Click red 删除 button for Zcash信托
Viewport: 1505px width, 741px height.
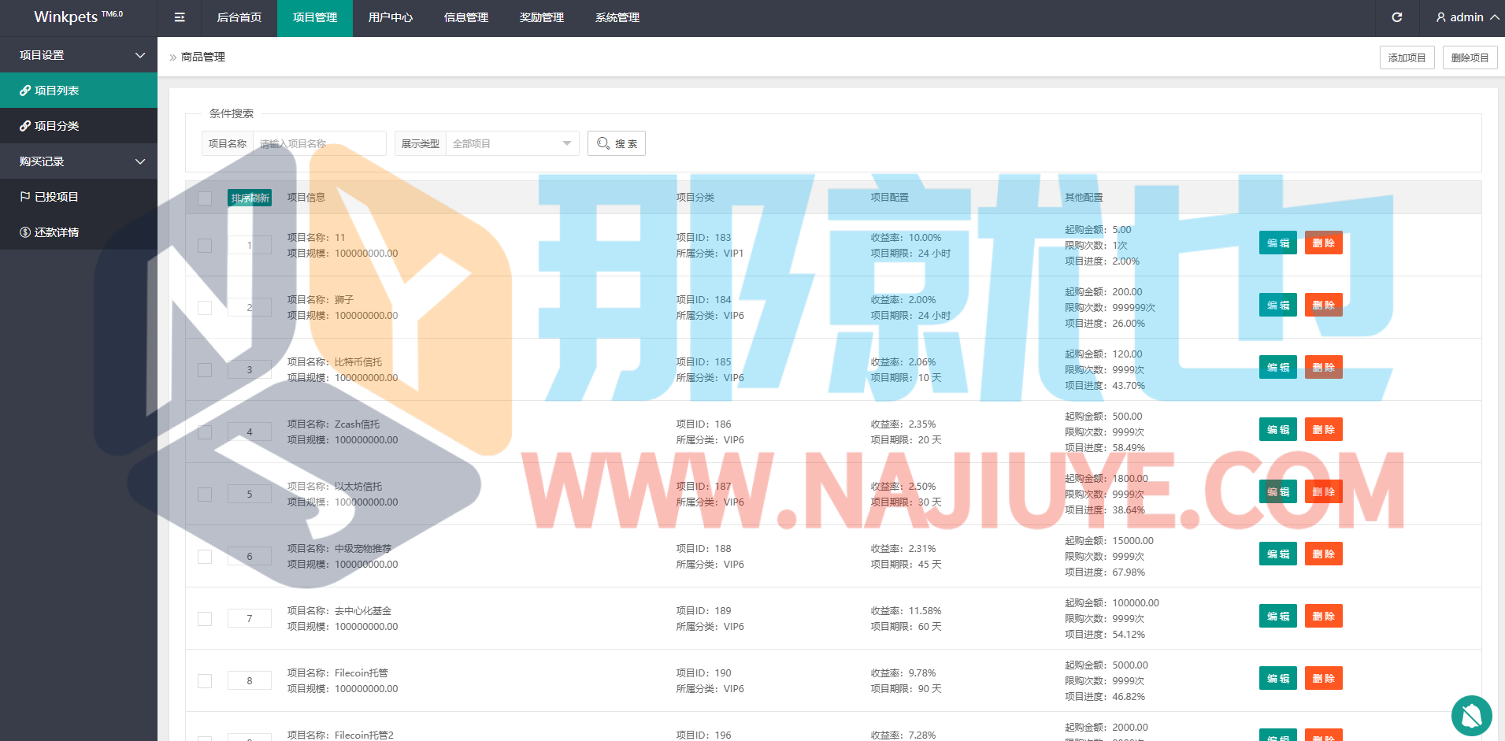click(1323, 430)
